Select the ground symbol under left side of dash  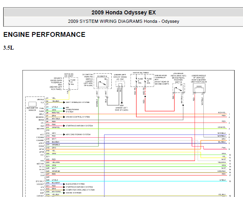[122, 103]
